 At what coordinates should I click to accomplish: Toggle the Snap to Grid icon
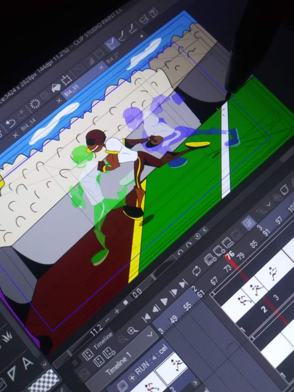pyautogui.click(x=133, y=29)
